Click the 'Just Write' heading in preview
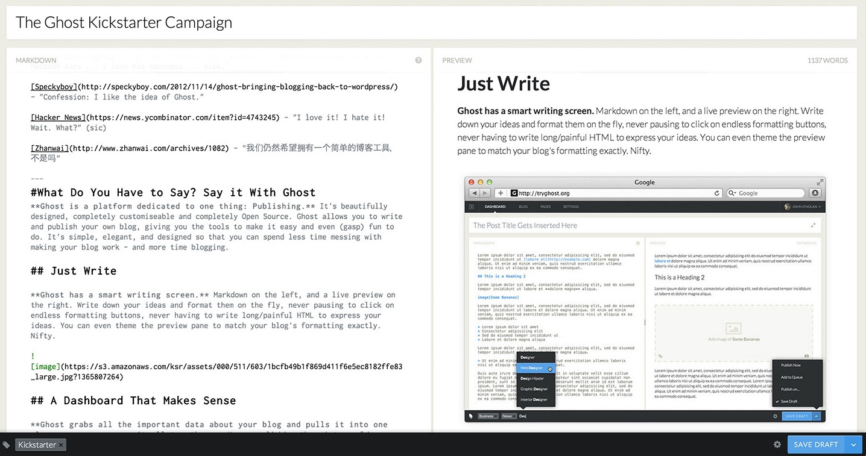This screenshot has height=456, width=866. 504,83
